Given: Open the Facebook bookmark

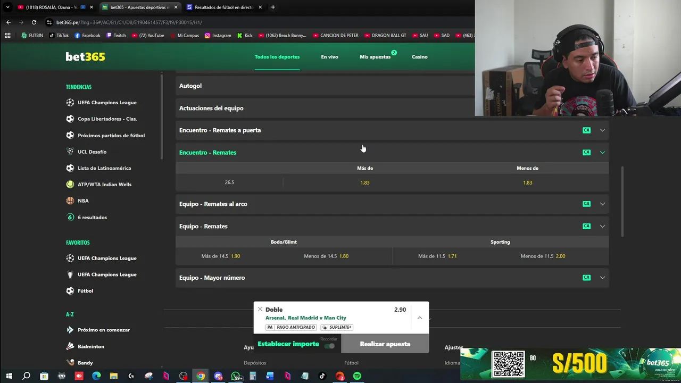Looking at the screenshot, I should tap(87, 35).
